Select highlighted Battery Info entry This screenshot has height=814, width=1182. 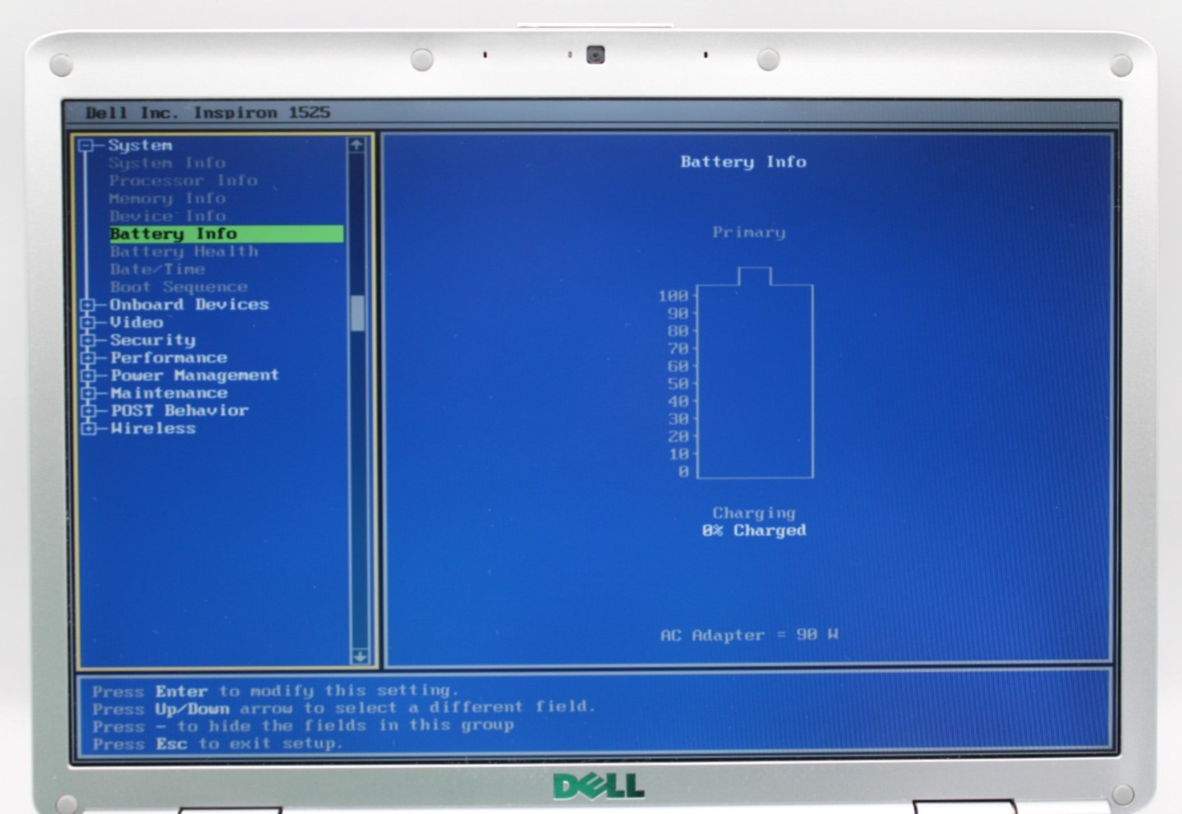(226, 234)
